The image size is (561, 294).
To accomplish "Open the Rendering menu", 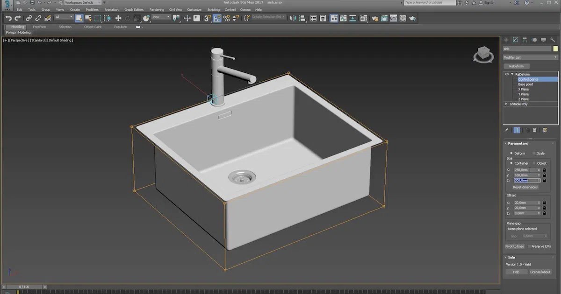I will pyautogui.click(x=157, y=9).
